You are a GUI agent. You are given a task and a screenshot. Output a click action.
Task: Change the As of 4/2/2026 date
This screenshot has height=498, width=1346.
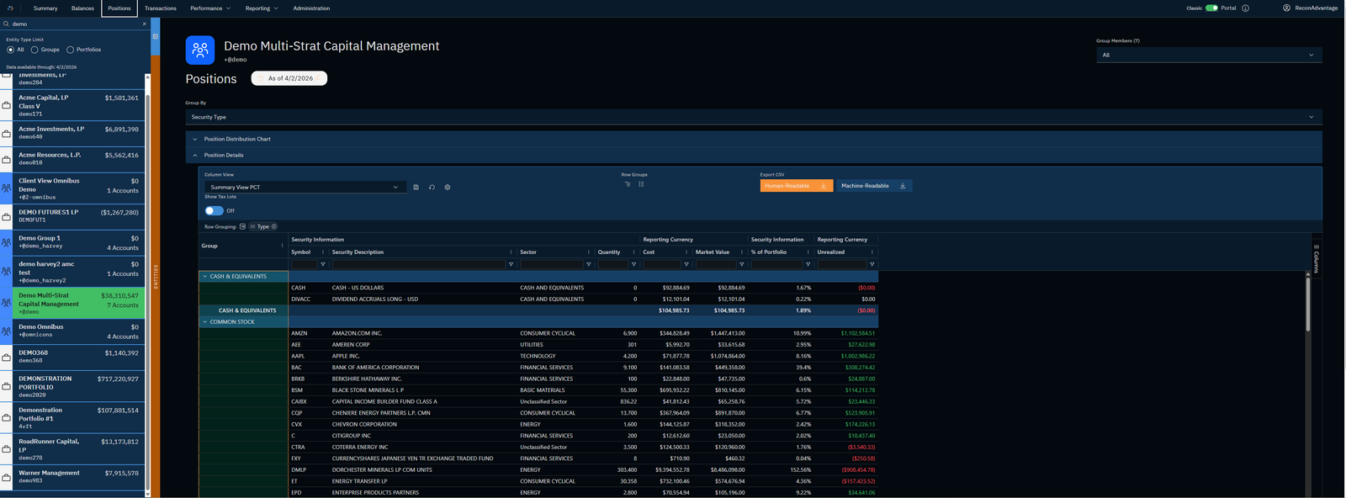[289, 78]
